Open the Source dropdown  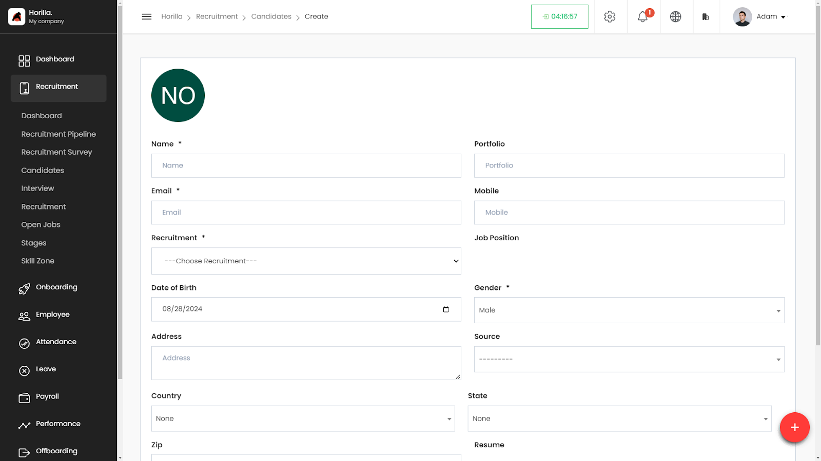click(629, 360)
